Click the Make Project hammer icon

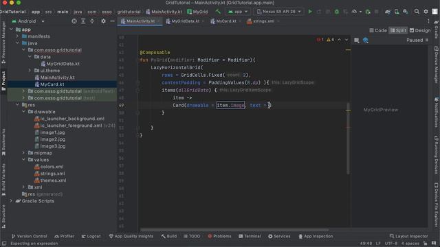218,12
